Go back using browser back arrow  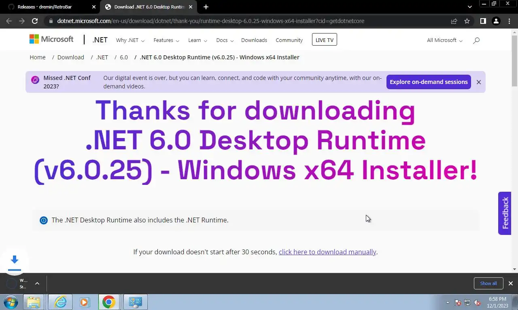[x=9, y=21]
